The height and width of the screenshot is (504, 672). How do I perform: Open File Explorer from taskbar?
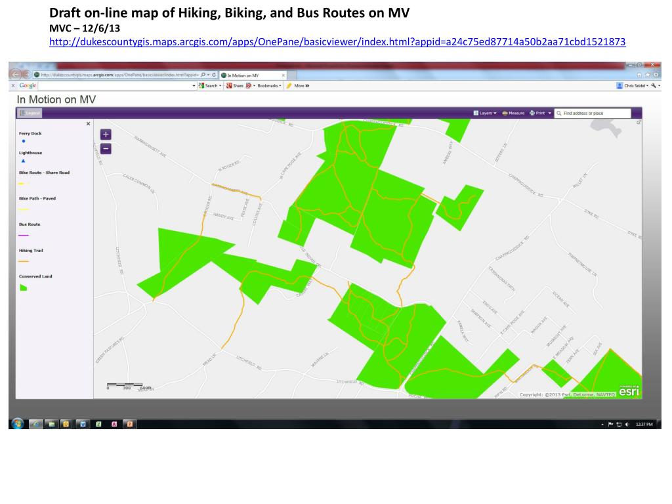pos(51,424)
